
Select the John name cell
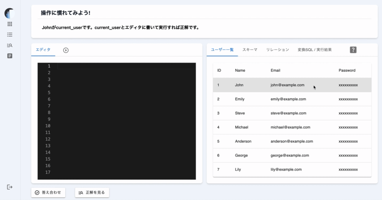click(x=239, y=85)
